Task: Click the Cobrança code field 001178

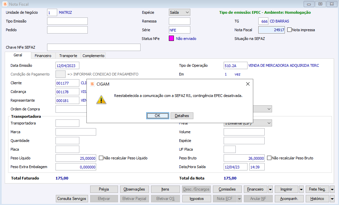Action: pyautogui.click(x=67, y=92)
